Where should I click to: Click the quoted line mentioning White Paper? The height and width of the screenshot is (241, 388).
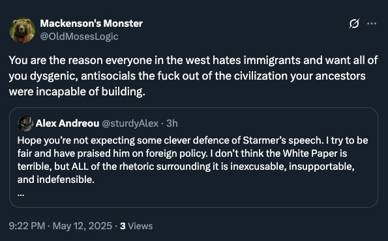[x=182, y=153]
